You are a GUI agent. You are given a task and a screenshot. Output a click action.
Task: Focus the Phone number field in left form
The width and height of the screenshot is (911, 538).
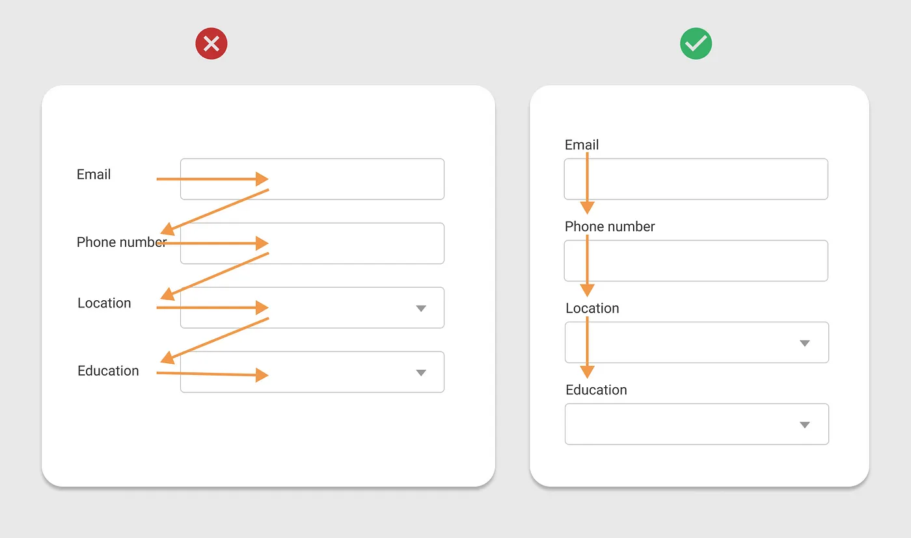[312, 243]
